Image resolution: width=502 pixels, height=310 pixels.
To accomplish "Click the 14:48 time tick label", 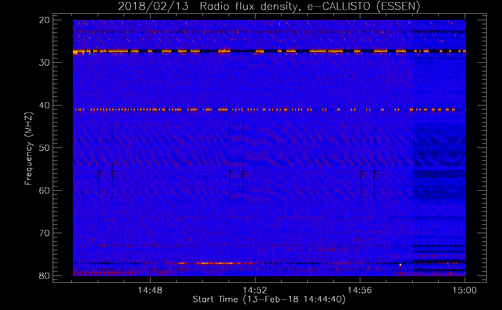I will [150, 290].
